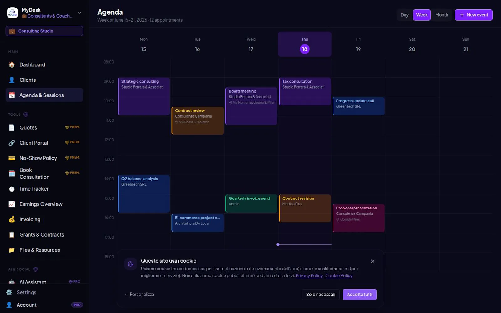Screen dimensions: 501x313
Task: Open E-commerce project event on Tuesday
Action: click(198, 223)
